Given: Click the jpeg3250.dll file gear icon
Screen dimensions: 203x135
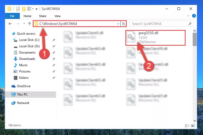Looking at the screenshot, I should tap(131, 37).
